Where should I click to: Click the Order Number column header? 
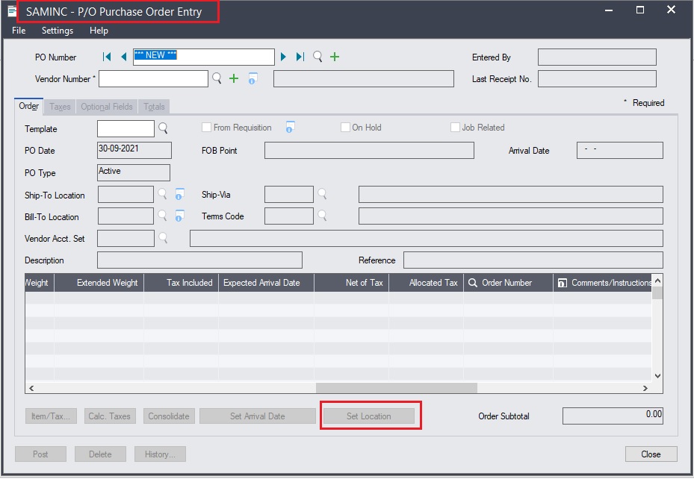click(x=508, y=283)
